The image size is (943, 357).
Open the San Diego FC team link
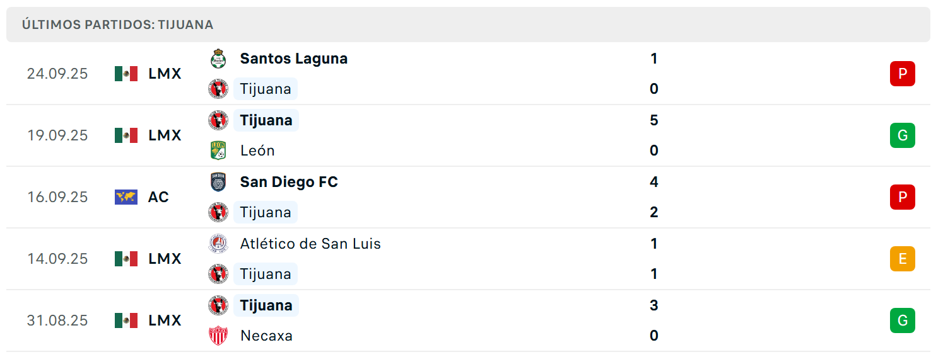click(x=289, y=182)
